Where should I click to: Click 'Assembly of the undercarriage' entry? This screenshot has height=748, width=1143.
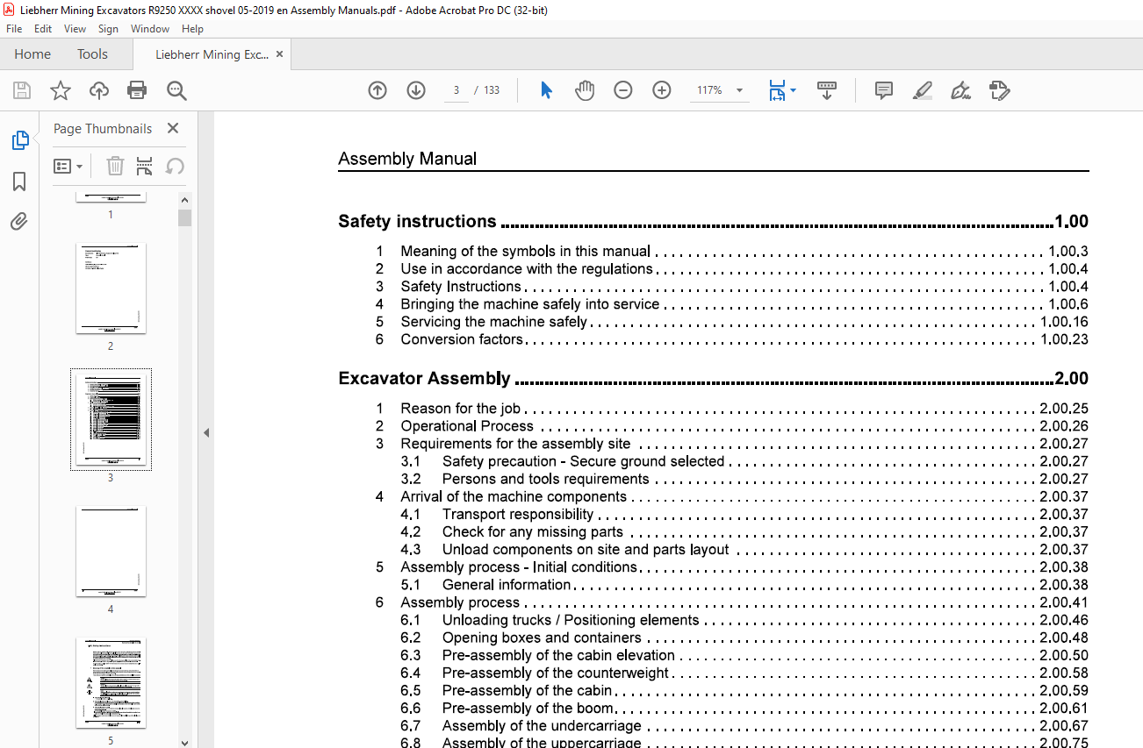(542, 725)
